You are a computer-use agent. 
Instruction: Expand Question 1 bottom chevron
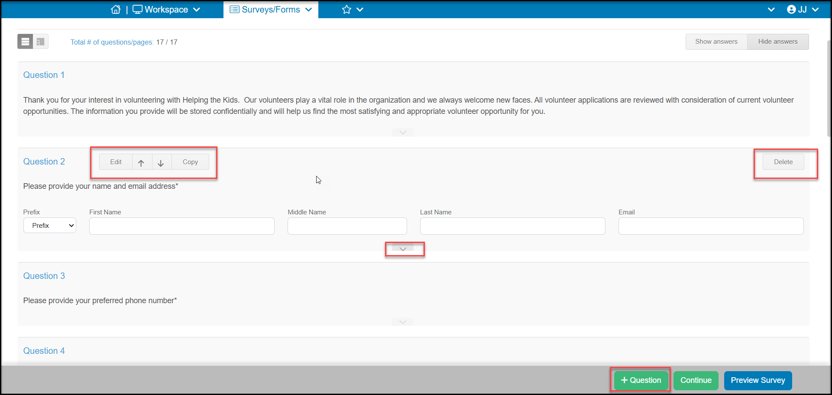coord(403,133)
